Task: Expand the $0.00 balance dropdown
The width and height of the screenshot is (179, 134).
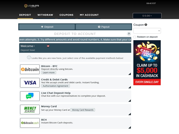Action: pos(147,16)
